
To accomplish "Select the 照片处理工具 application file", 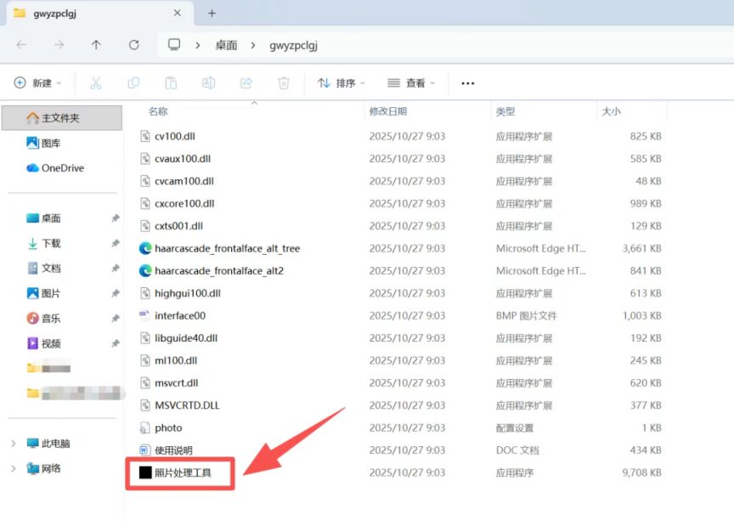I will pyautogui.click(x=182, y=473).
